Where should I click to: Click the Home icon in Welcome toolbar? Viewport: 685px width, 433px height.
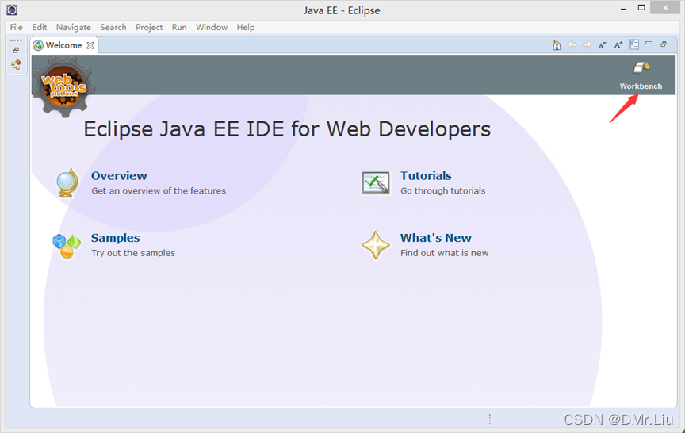pos(557,45)
